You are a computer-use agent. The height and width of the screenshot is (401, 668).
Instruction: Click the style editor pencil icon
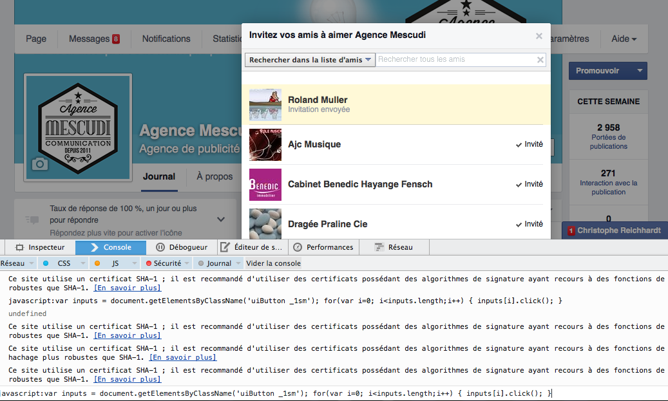225,247
